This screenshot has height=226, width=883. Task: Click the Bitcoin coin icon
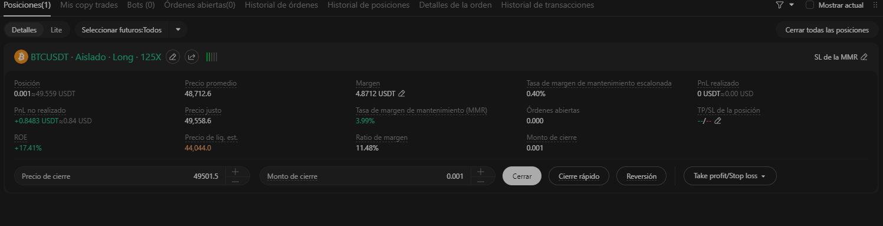tap(21, 57)
